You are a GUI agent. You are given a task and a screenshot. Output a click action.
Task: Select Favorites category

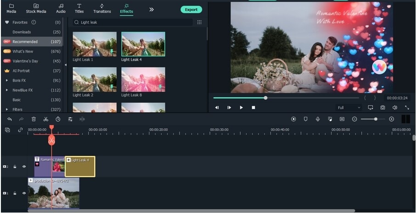coord(32,22)
